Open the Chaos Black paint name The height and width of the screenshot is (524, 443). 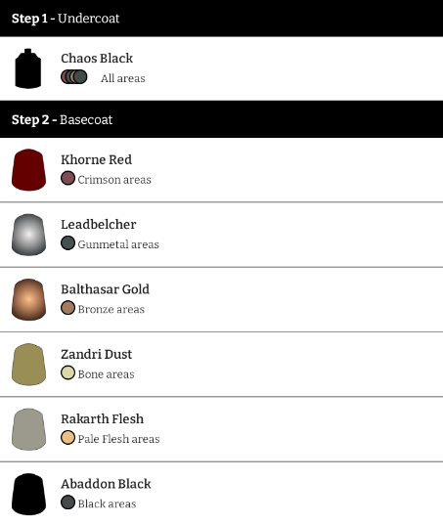(x=97, y=58)
